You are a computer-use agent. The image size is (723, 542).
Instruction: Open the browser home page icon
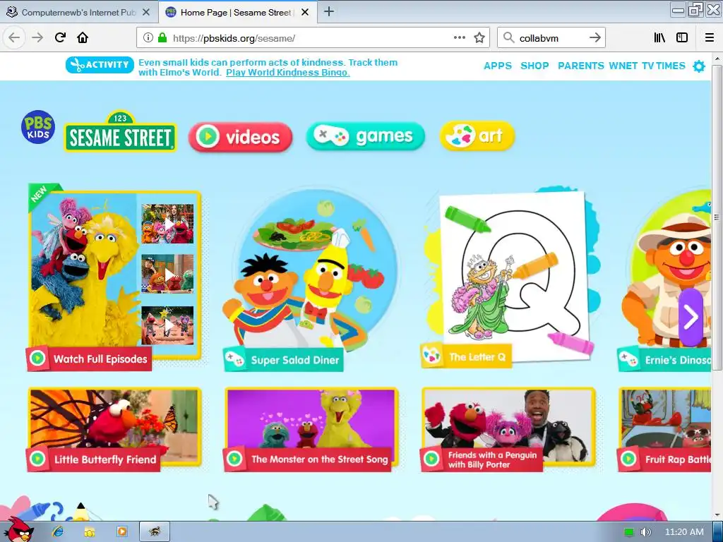point(83,37)
